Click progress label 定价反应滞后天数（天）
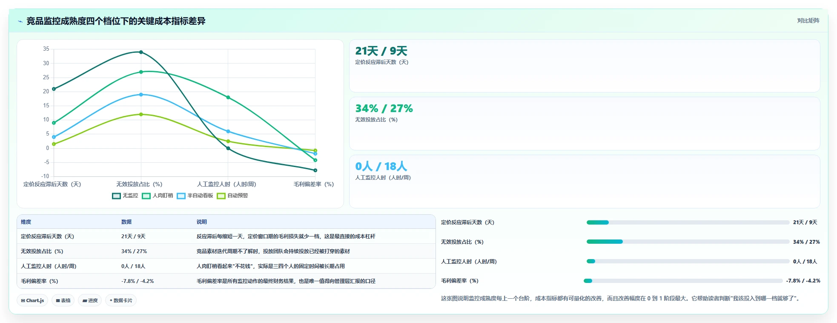Screen dimensions: 837x323 [x=467, y=222]
